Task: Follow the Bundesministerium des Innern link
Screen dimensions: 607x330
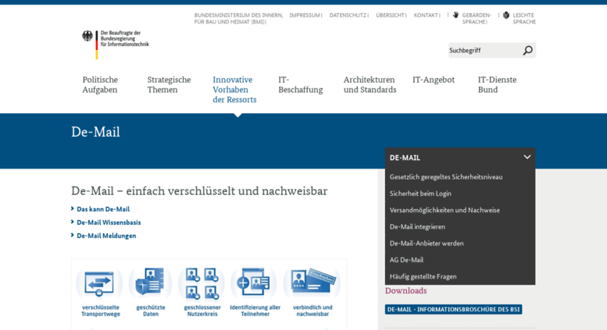Action: [x=238, y=19]
